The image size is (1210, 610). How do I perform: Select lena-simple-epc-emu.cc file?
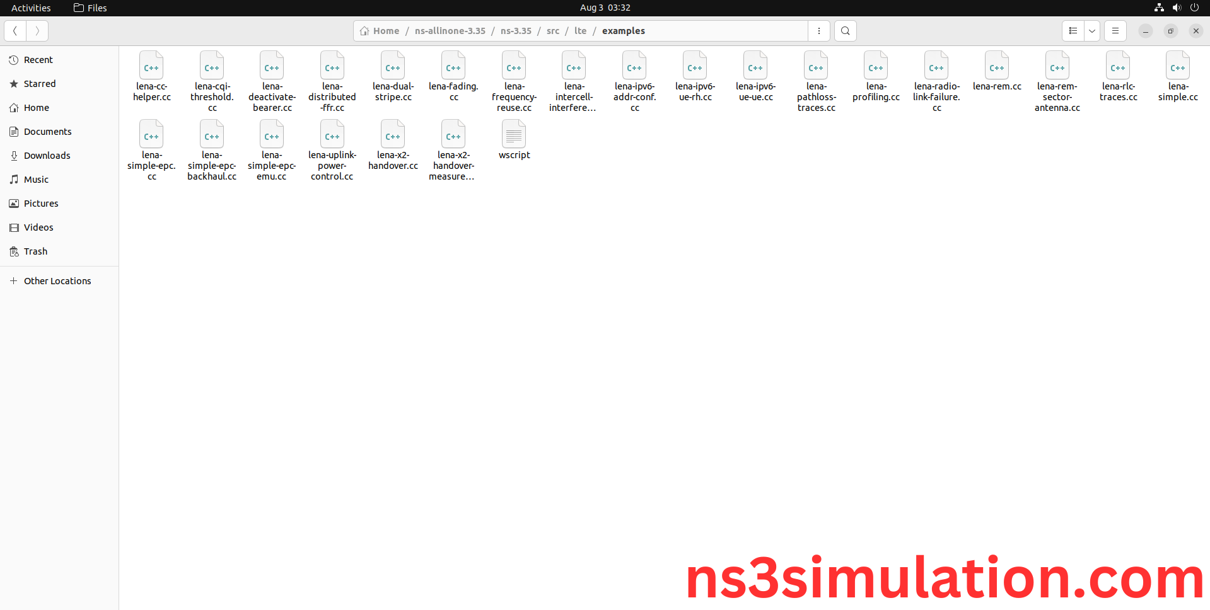(x=272, y=151)
